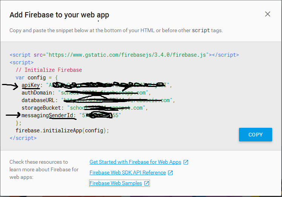Open Firebase Web Samples link
The height and width of the screenshot is (197, 282).
(x=116, y=183)
